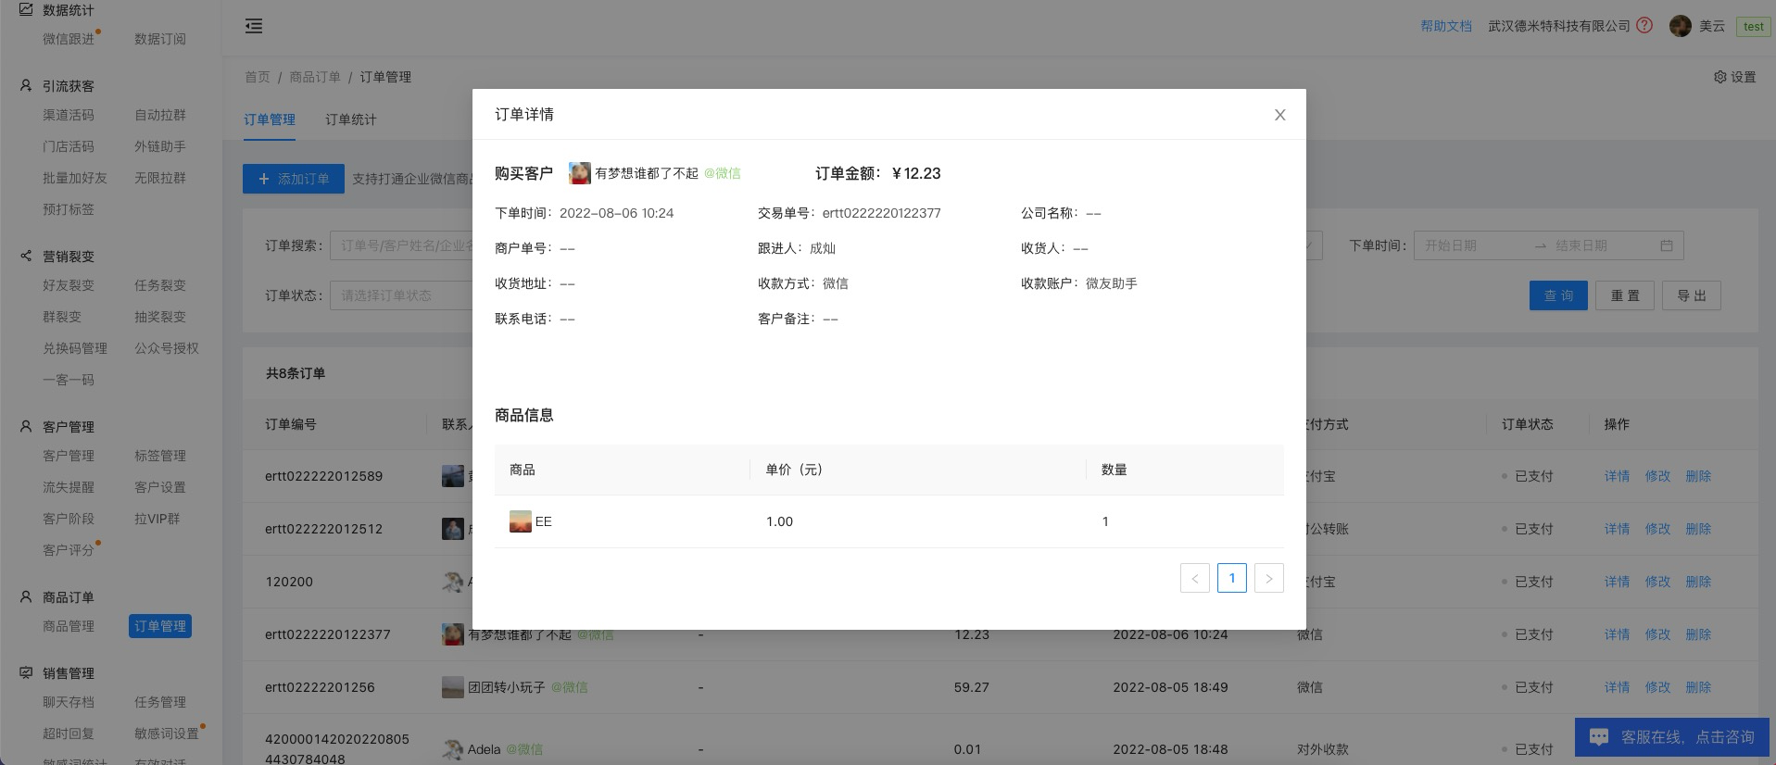This screenshot has height=765, width=1776.
Task: Open 好友裂变 in the sidebar
Action: click(69, 285)
